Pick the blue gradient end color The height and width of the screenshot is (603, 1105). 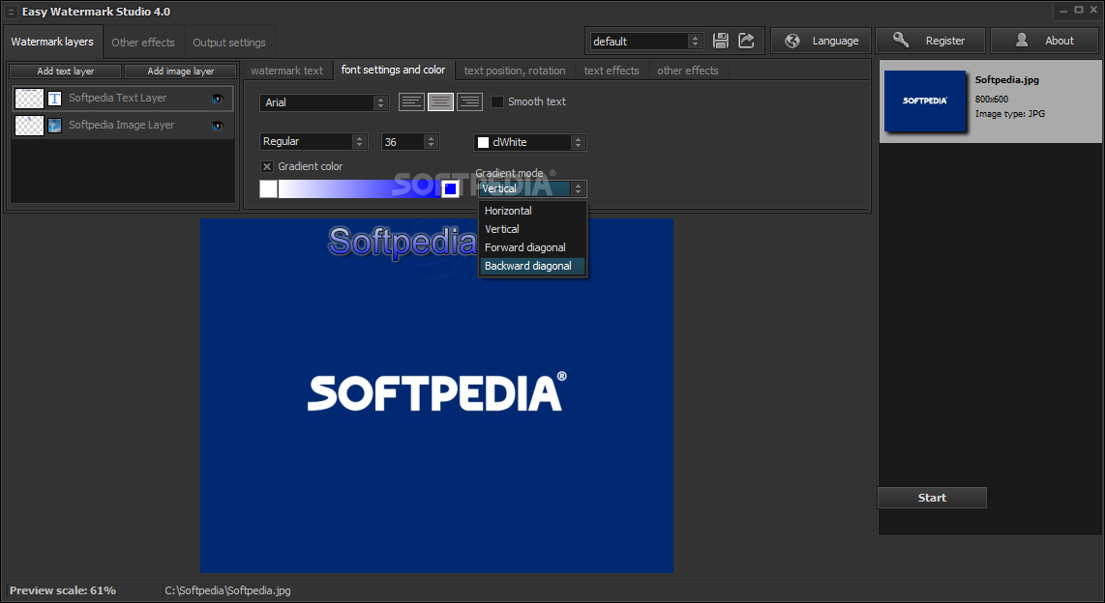pos(450,188)
